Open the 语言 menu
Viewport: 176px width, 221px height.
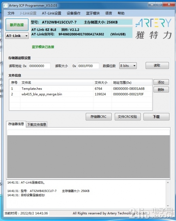pos(109,13)
